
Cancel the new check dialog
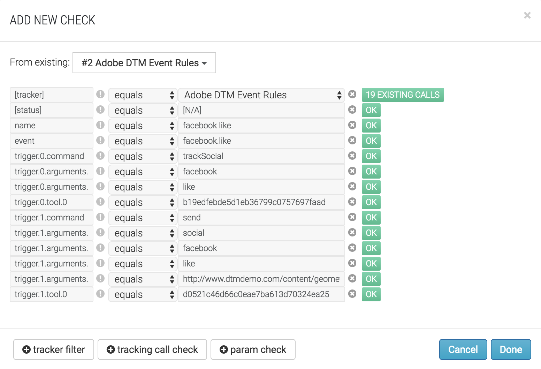463,349
